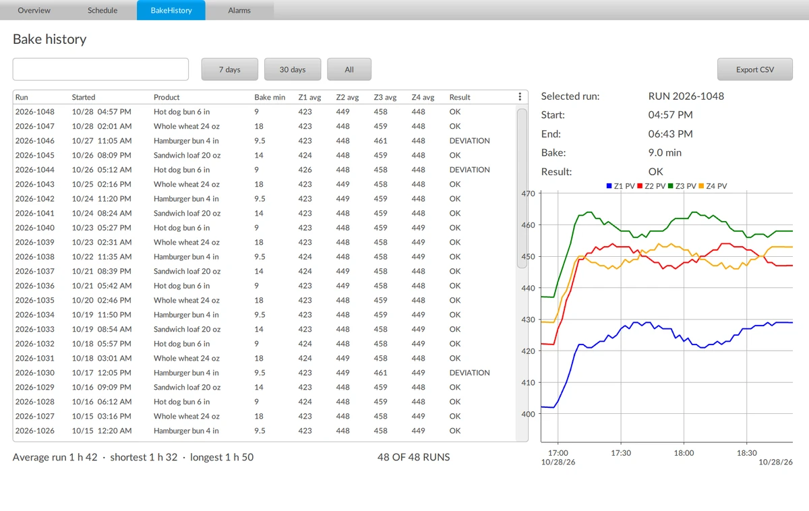Open the table column options kebab menu

point(519,97)
